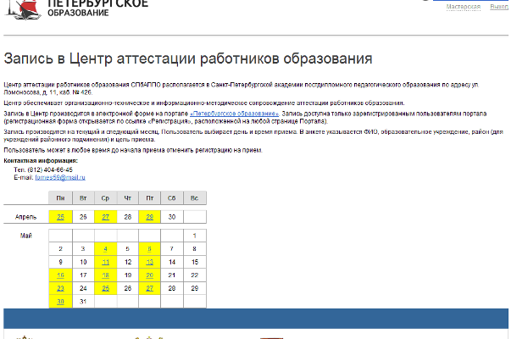Viewport: 528px width, 339px height.
Task: Click the Вс weekday column header
Action: [195, 198]
